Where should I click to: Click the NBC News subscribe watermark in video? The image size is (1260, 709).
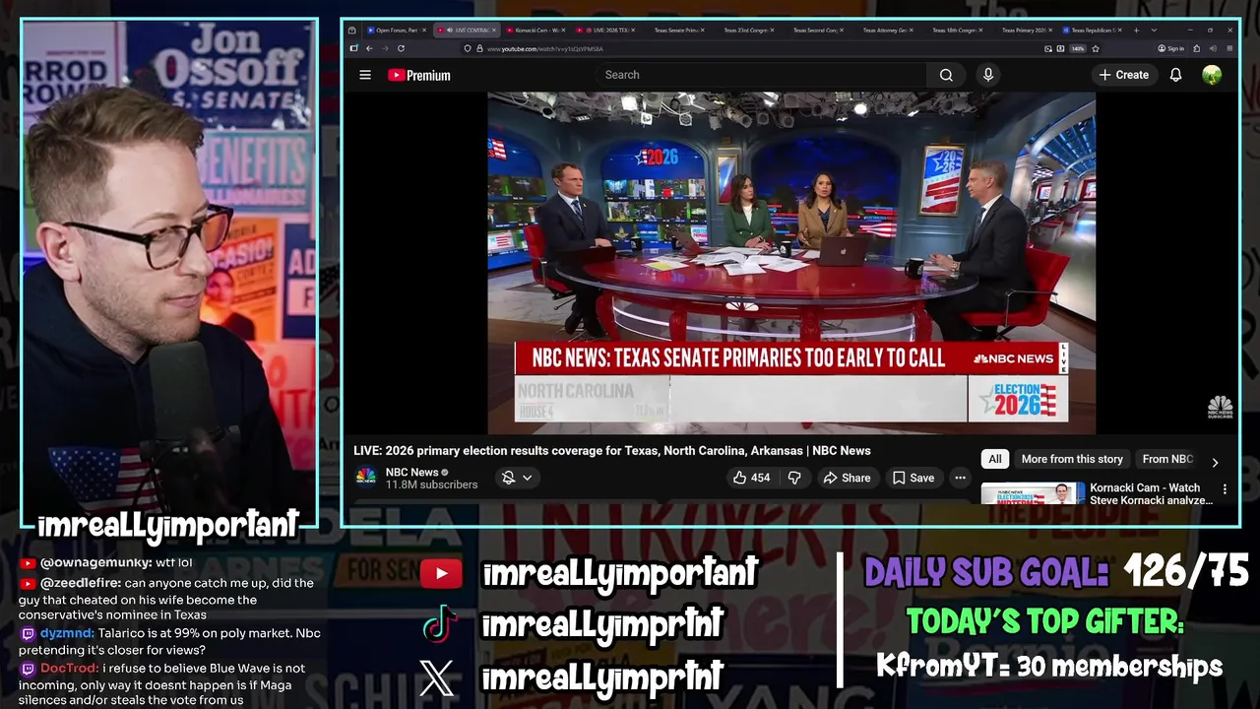(x=1220, y=408)
